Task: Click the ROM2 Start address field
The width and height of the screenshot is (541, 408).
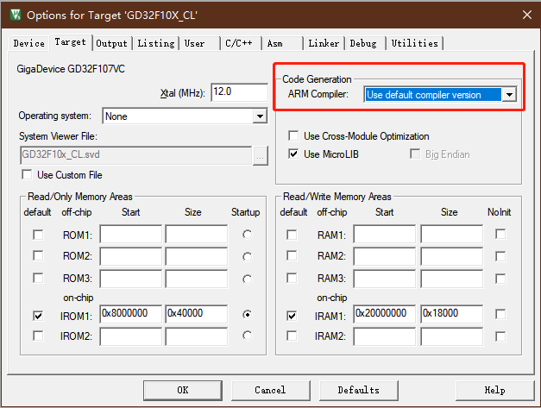Action: click(x=131, y=256)
